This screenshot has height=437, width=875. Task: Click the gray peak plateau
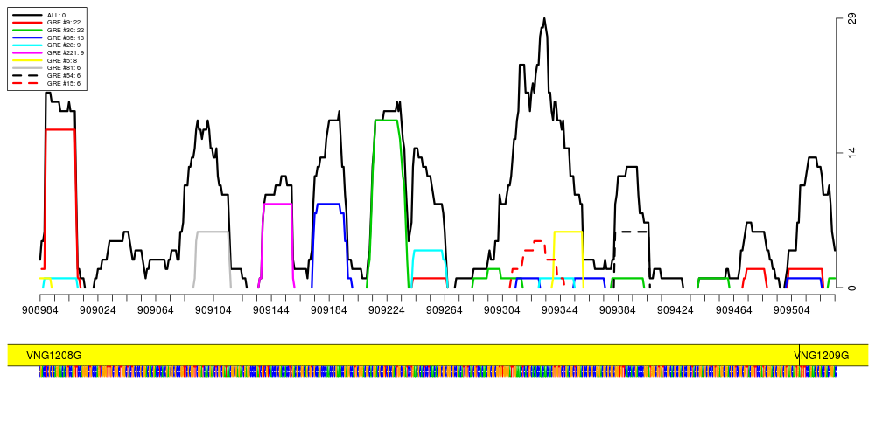212,232
